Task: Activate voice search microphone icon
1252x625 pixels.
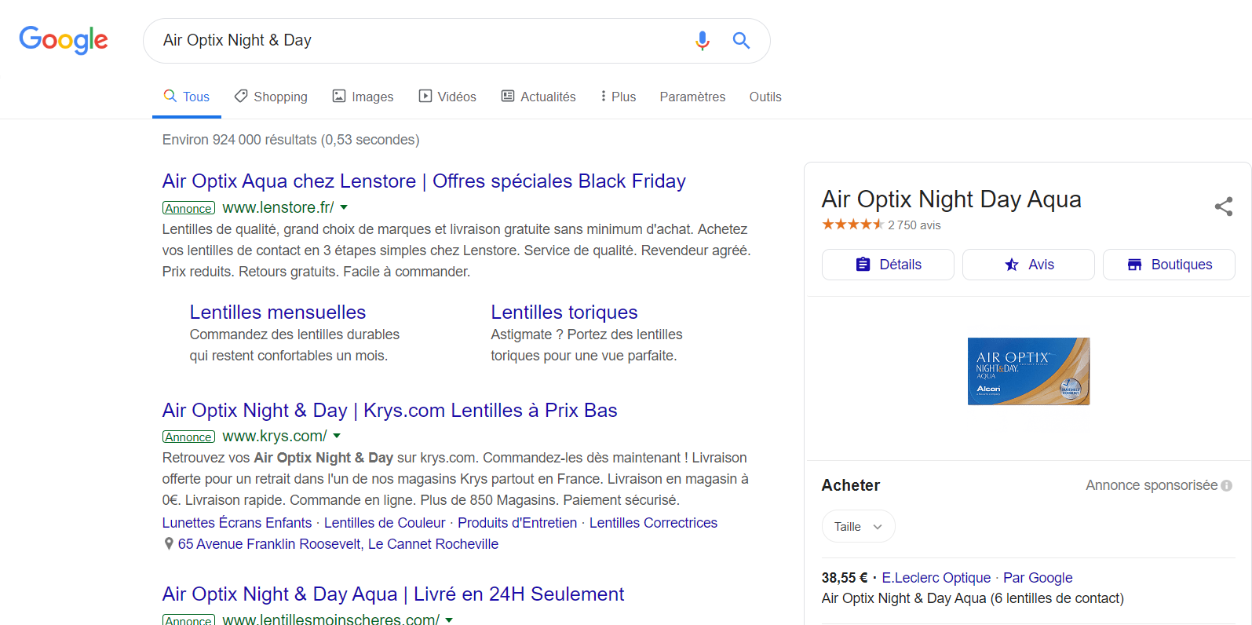Action: pyautogui.click(x=703, y=40)
